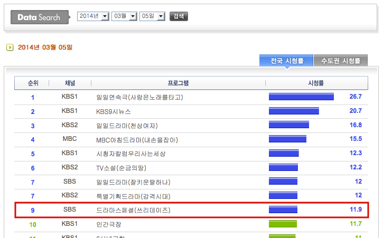This screenshot has width=383, height=238.
Task: Click the 시청률 column header
Action: click(315, 83)
